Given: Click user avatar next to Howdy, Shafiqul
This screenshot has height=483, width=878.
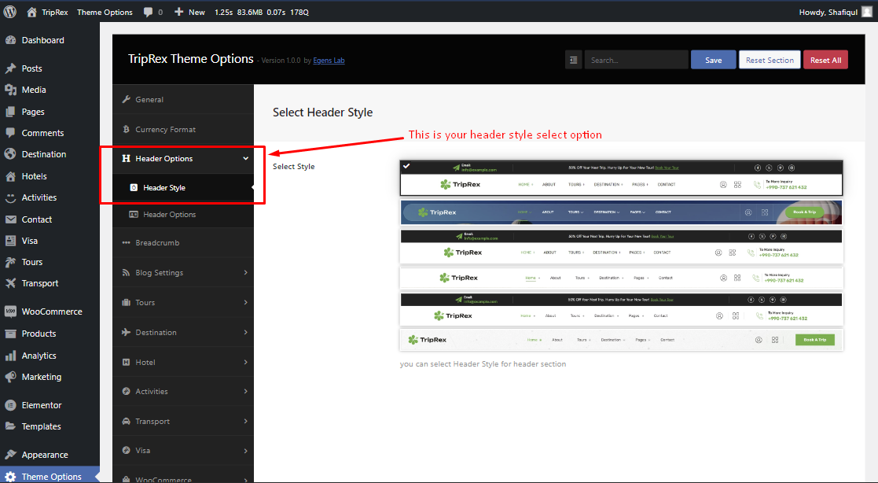Looking at the screenshot, I should coord(867,12).
